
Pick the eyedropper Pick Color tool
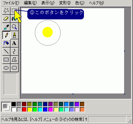[x=6, y=27]
